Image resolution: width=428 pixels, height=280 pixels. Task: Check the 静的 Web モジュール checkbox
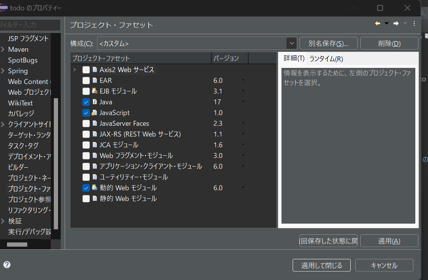pyautogui.click(x=86, y=199)
